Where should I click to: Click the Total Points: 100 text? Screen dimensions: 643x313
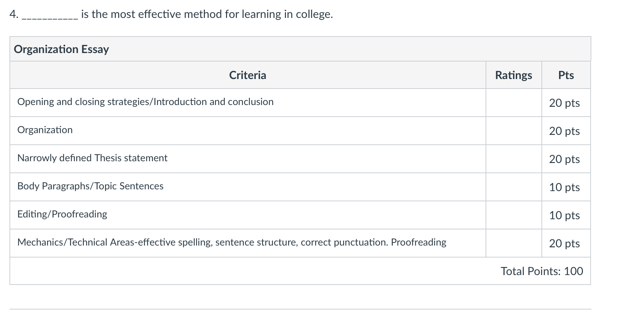tap(542, 271)
